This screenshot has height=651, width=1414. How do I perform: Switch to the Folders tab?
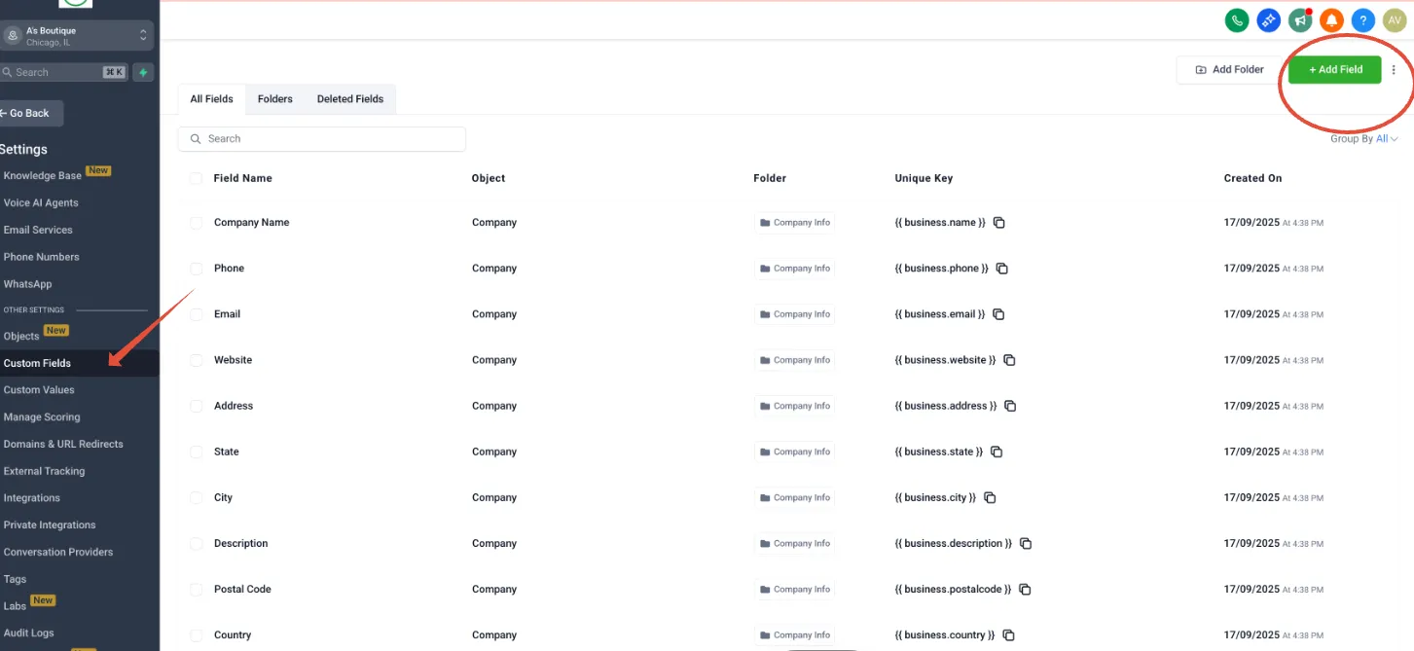tap(275, 99)
